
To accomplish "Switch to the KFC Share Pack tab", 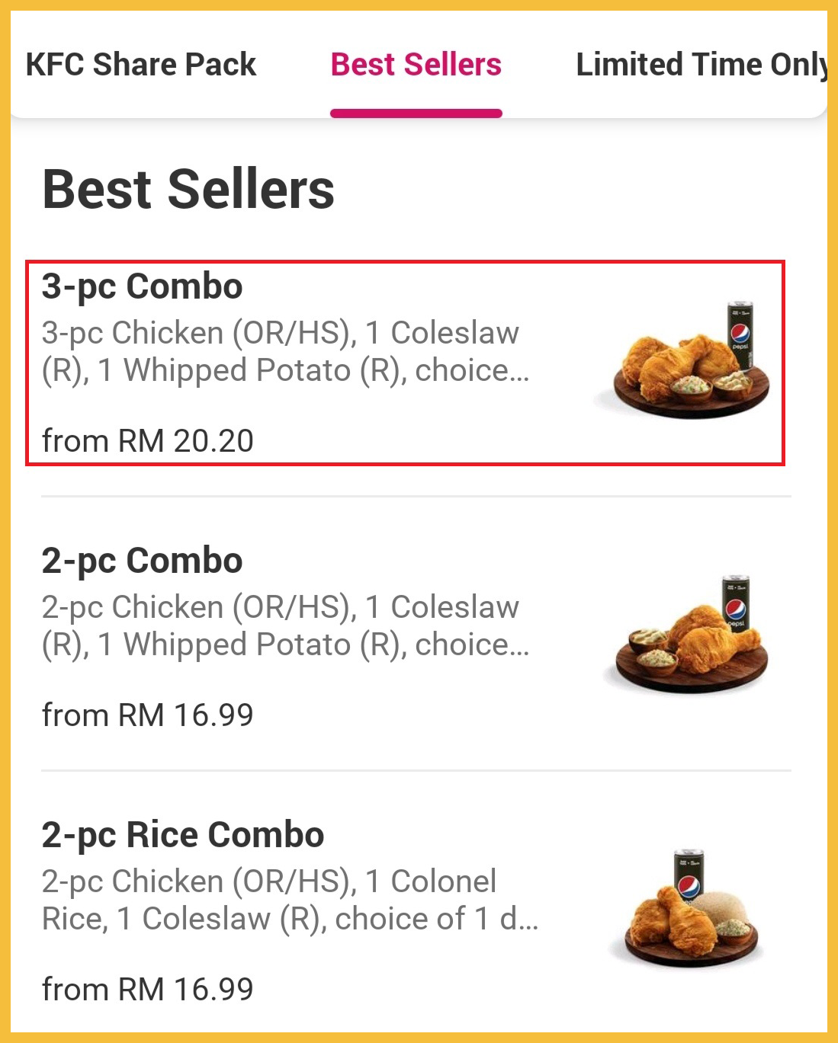I will (x=141, y=65).
